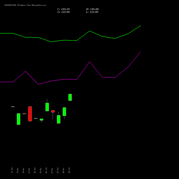Click the high value H: 136.00

[x=92, y=9]
